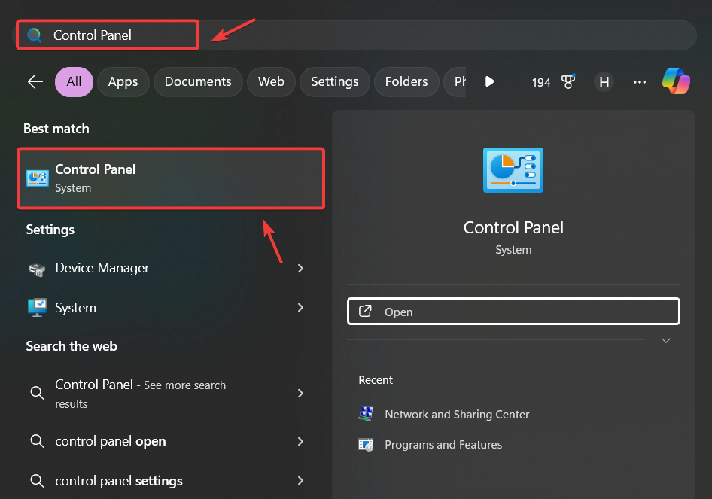Click the Open button in preview pane
This screenshot has height=499, width=712.
[x=513, y=312]
